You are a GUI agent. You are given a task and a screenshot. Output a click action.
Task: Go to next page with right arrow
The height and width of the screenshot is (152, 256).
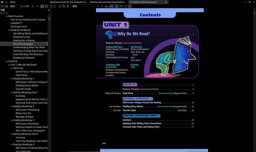coord(37,6)
